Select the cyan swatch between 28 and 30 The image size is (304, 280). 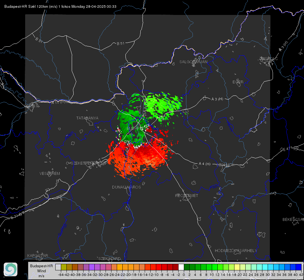265,267
